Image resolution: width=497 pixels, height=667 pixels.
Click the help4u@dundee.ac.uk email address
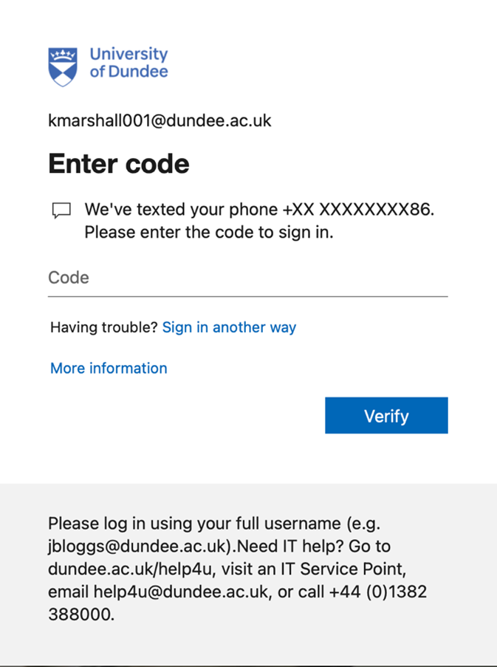point(181,592)
